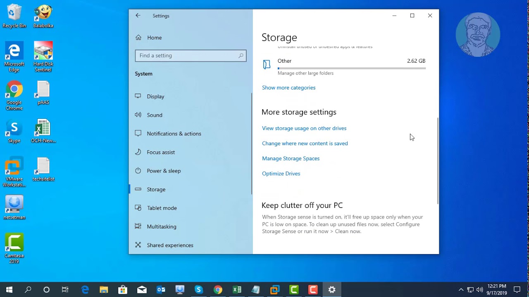Image resolution: width=529 pixels, height=297 pixels.
Task: Open Microsoft Store from taskbar
Action: point(123,290)
